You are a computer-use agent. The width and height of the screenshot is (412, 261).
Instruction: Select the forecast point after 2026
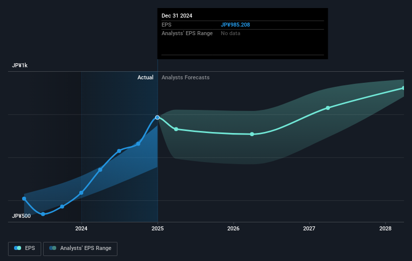point(252,135)
